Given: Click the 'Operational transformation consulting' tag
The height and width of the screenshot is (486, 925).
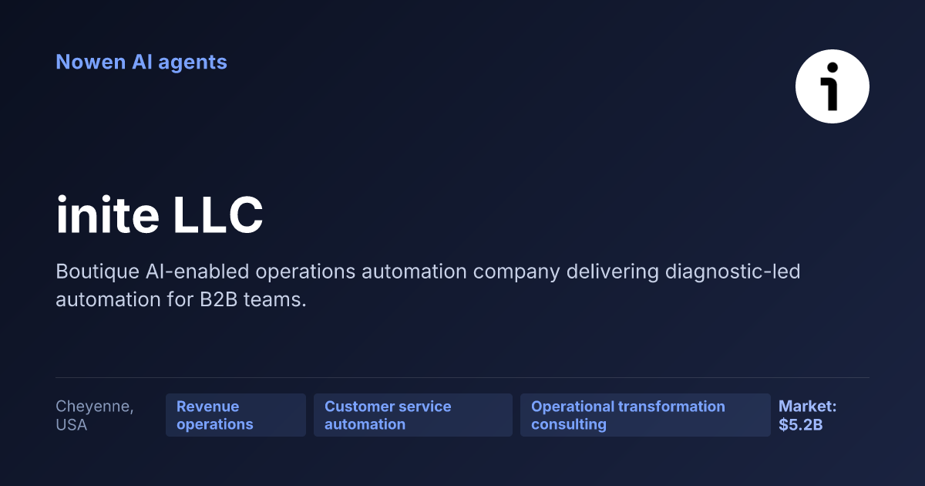Looking at the screenshot, I should pos(645,415).
